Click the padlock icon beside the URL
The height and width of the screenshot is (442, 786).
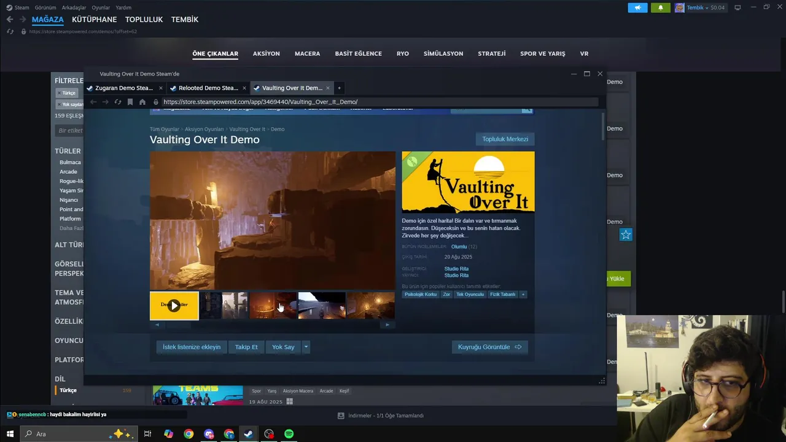[x=156, y=102]
